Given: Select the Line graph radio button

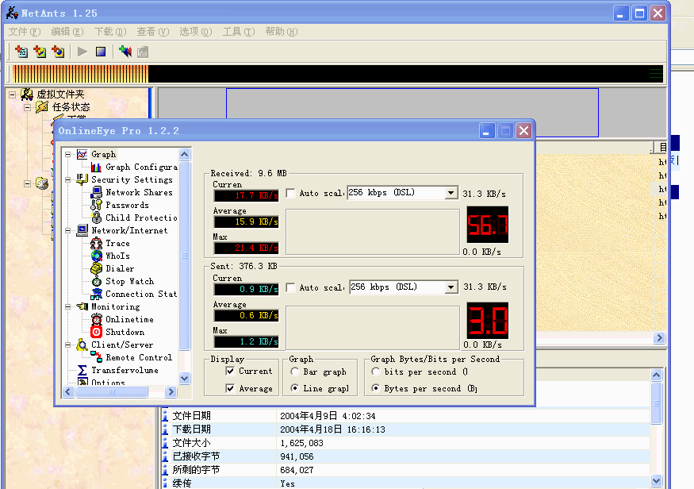Looking at the screenshot, I should click(x=295, y=388).
